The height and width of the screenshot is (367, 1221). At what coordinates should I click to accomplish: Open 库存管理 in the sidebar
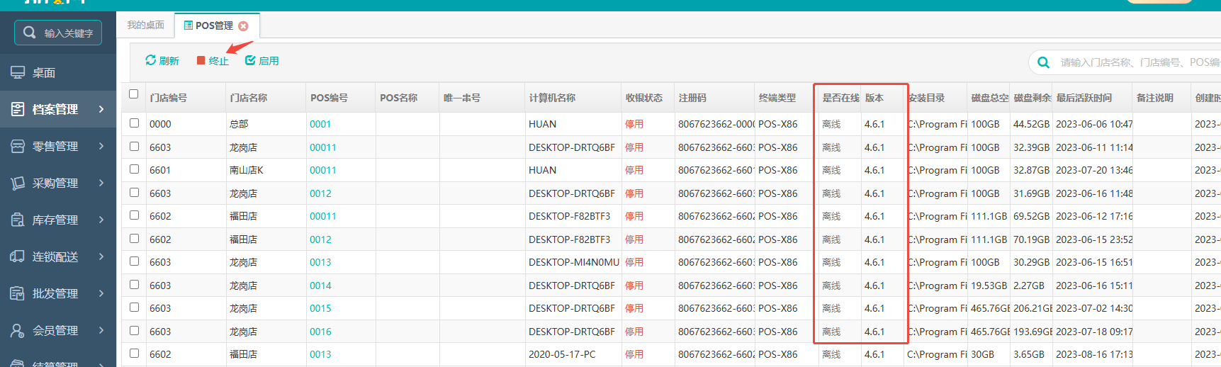[58, 220]
